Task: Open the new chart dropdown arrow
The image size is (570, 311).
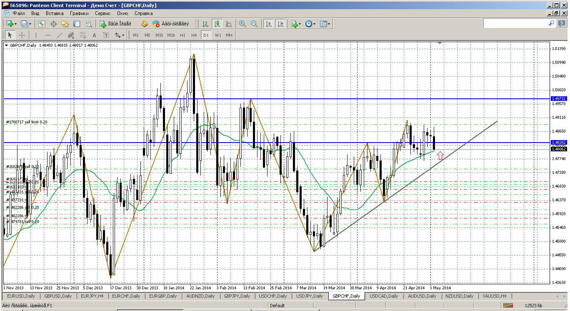Action: pos(15,24)
